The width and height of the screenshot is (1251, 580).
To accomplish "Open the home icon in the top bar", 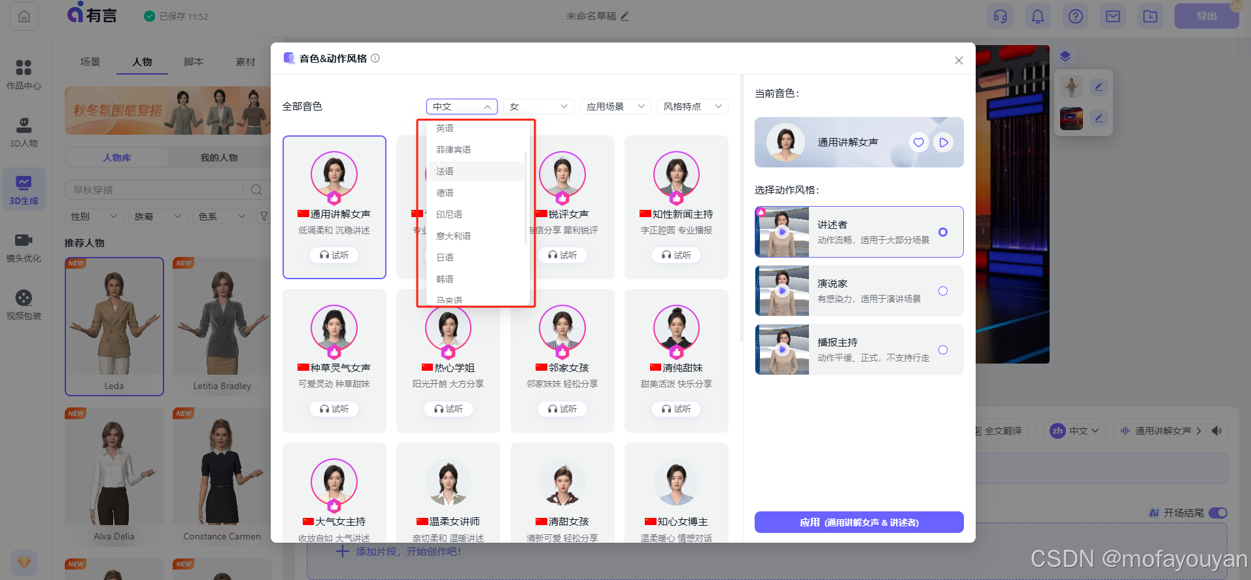I will click(24, 16).
